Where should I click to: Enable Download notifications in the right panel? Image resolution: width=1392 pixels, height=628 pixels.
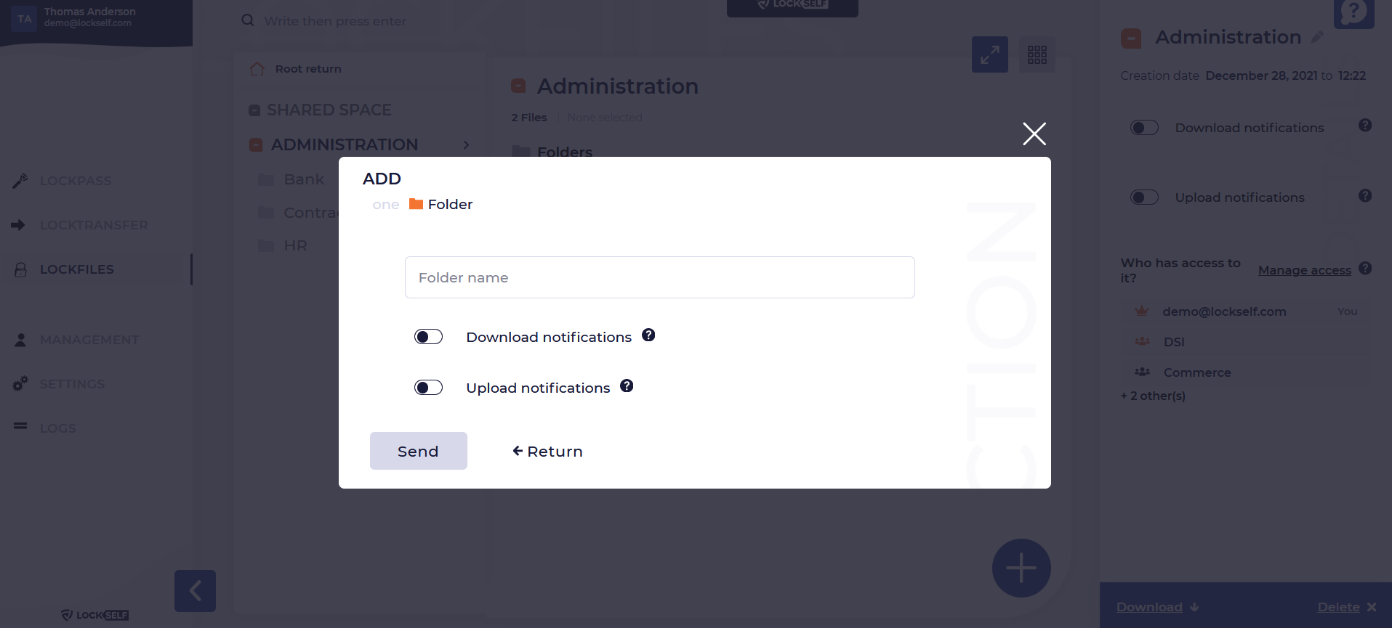point(1144,128)
